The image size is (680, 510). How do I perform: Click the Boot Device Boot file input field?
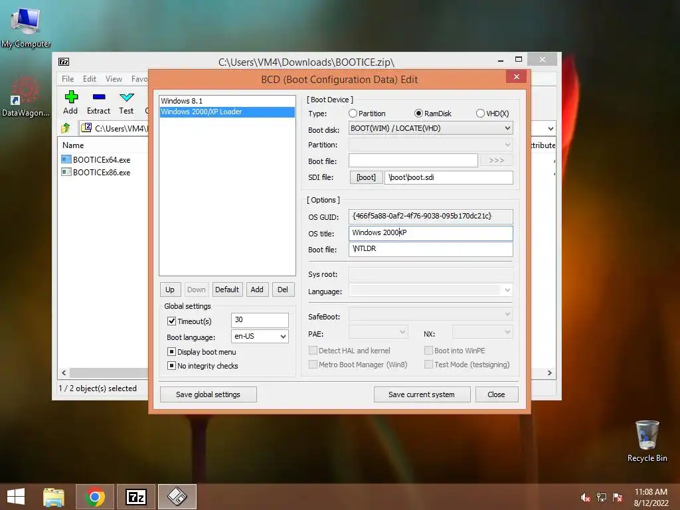[413, 161]
